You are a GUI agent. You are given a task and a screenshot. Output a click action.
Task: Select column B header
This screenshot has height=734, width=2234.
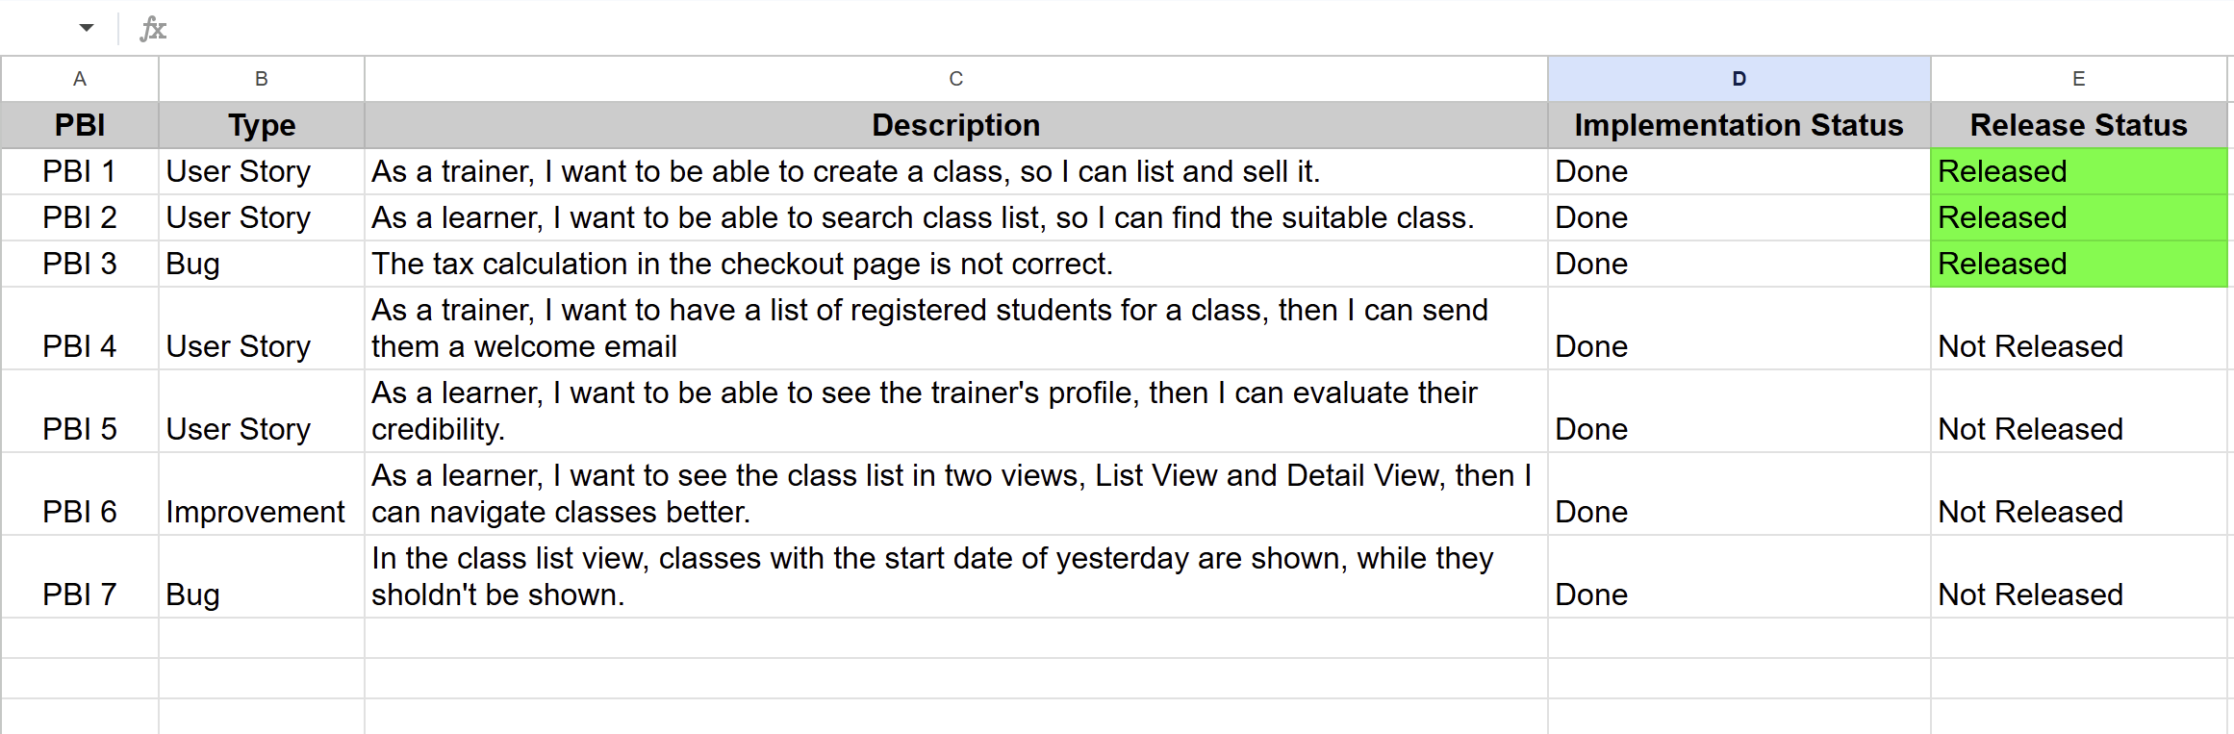(261, 79)
